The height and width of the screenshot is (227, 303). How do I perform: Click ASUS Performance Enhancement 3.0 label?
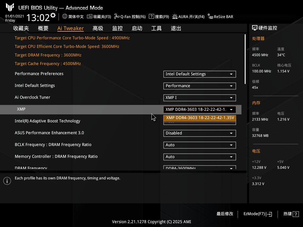pyautogui.click(x=49, y=133)
